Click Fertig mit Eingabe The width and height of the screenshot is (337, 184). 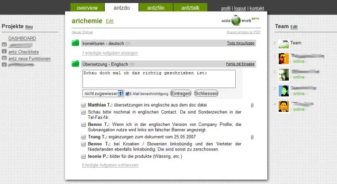(x=240, y=64)
